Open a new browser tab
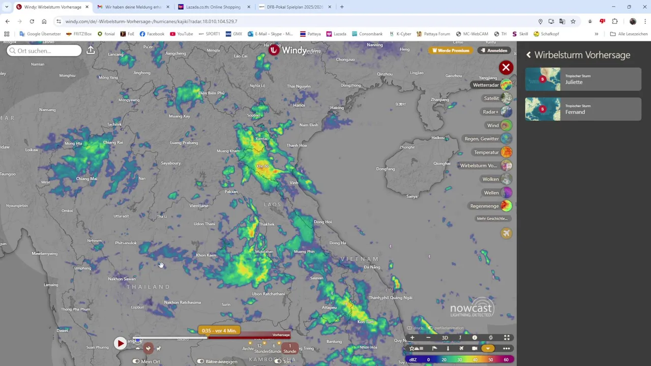This screenshot has width=651, height=366. (342, 7)
